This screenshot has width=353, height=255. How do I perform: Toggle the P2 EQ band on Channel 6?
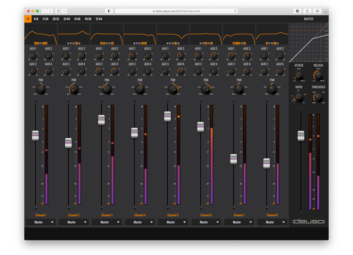pos(206,43)
